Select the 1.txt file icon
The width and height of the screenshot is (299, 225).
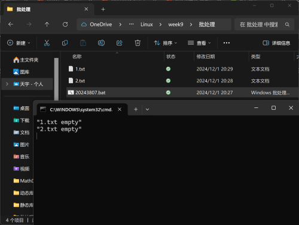tap(71, 69)
